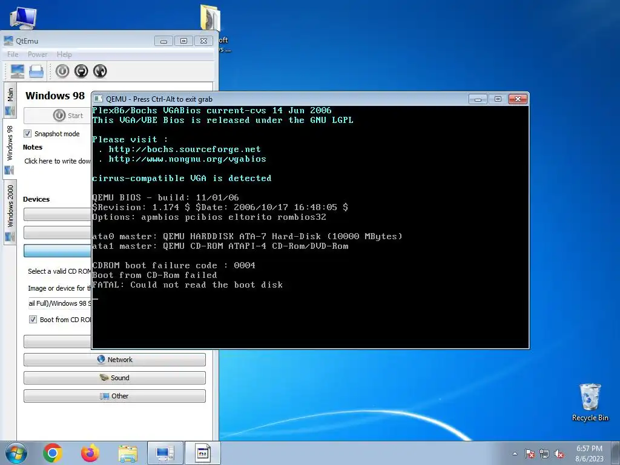Click the globe icon on the Network button
620x465 pixels.
point(101,359)
